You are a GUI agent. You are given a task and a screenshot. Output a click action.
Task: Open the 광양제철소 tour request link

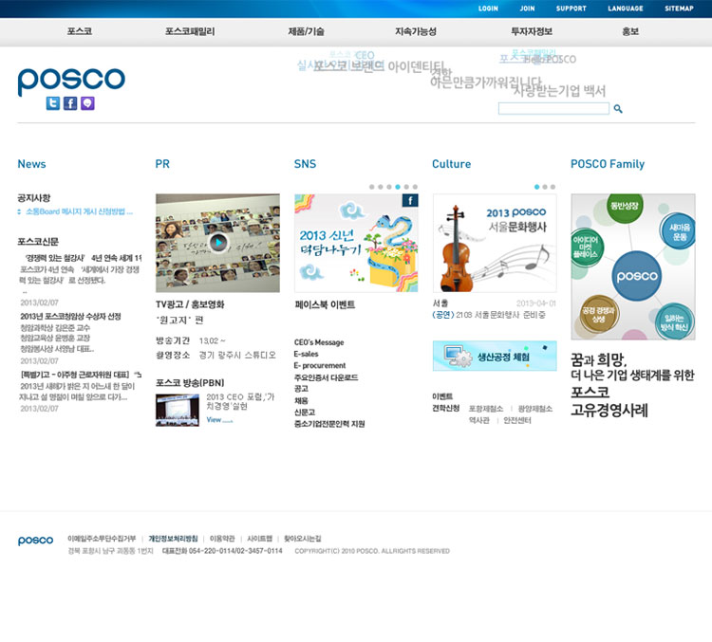pos(535,409)
